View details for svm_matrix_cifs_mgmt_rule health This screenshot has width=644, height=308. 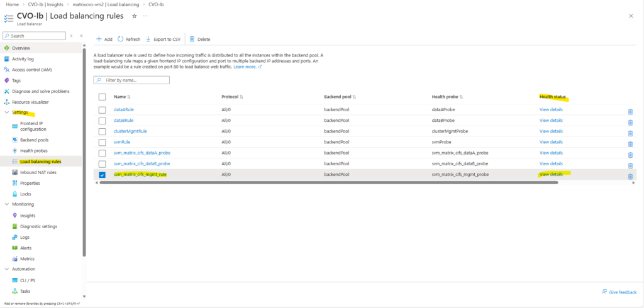551,175
